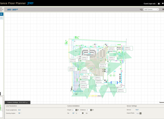Select the Camera 5 DCS-7413 label

(x=98, y=78)
